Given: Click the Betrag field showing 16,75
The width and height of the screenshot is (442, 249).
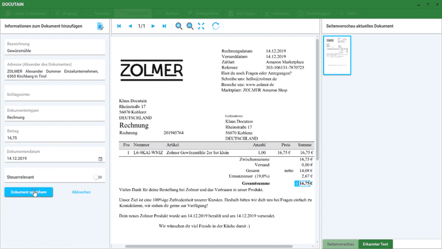Looking at the screenshot, I should [x=54, y=138].
